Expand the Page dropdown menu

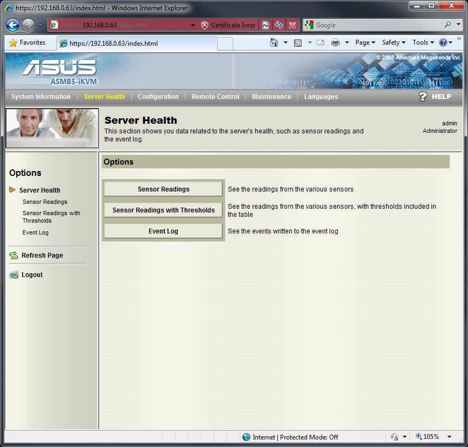point(365,42)
